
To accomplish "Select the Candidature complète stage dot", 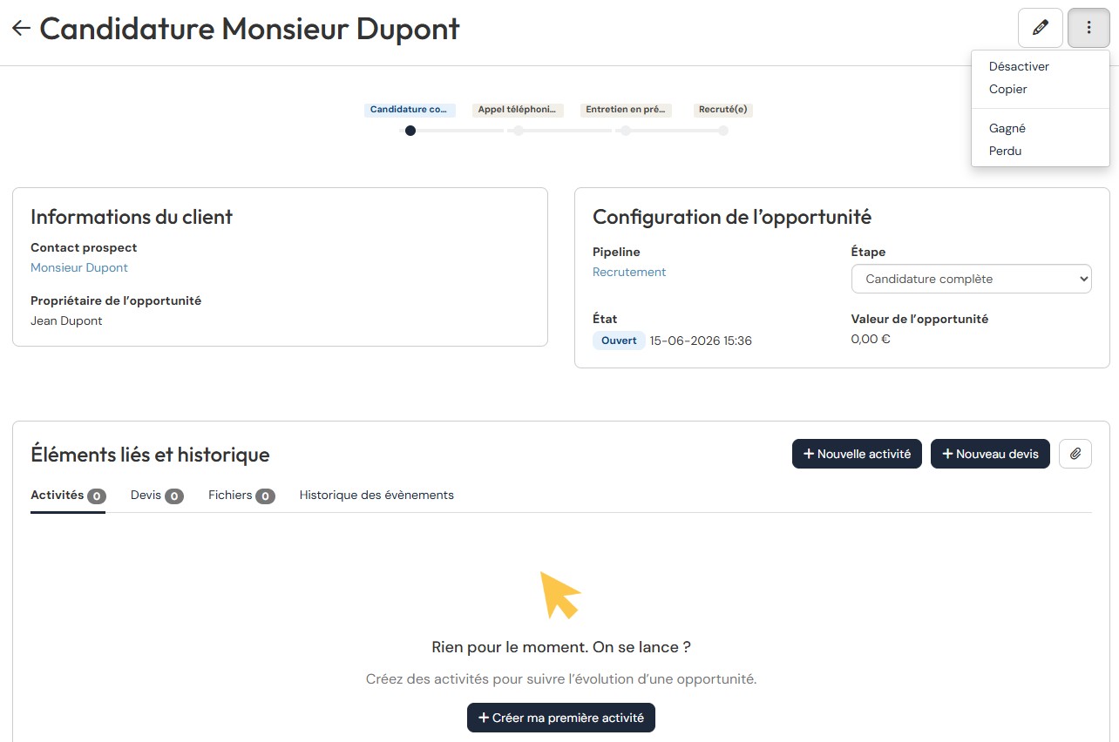I will pyautogui.click(x=410, y=131).
